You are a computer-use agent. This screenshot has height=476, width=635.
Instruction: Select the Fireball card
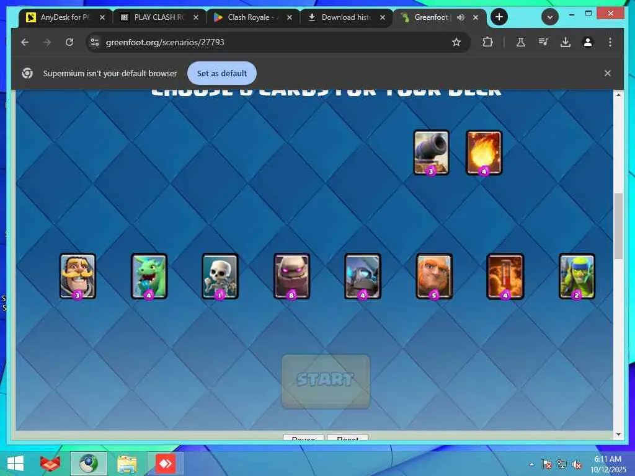484,152
